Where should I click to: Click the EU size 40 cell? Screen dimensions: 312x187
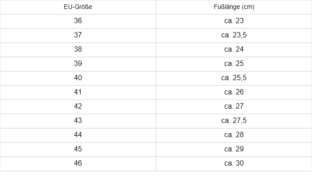click(x=78, y=78)
